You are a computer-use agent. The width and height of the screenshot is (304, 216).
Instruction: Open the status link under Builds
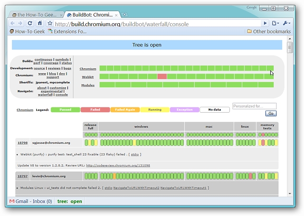coord(66,63)
